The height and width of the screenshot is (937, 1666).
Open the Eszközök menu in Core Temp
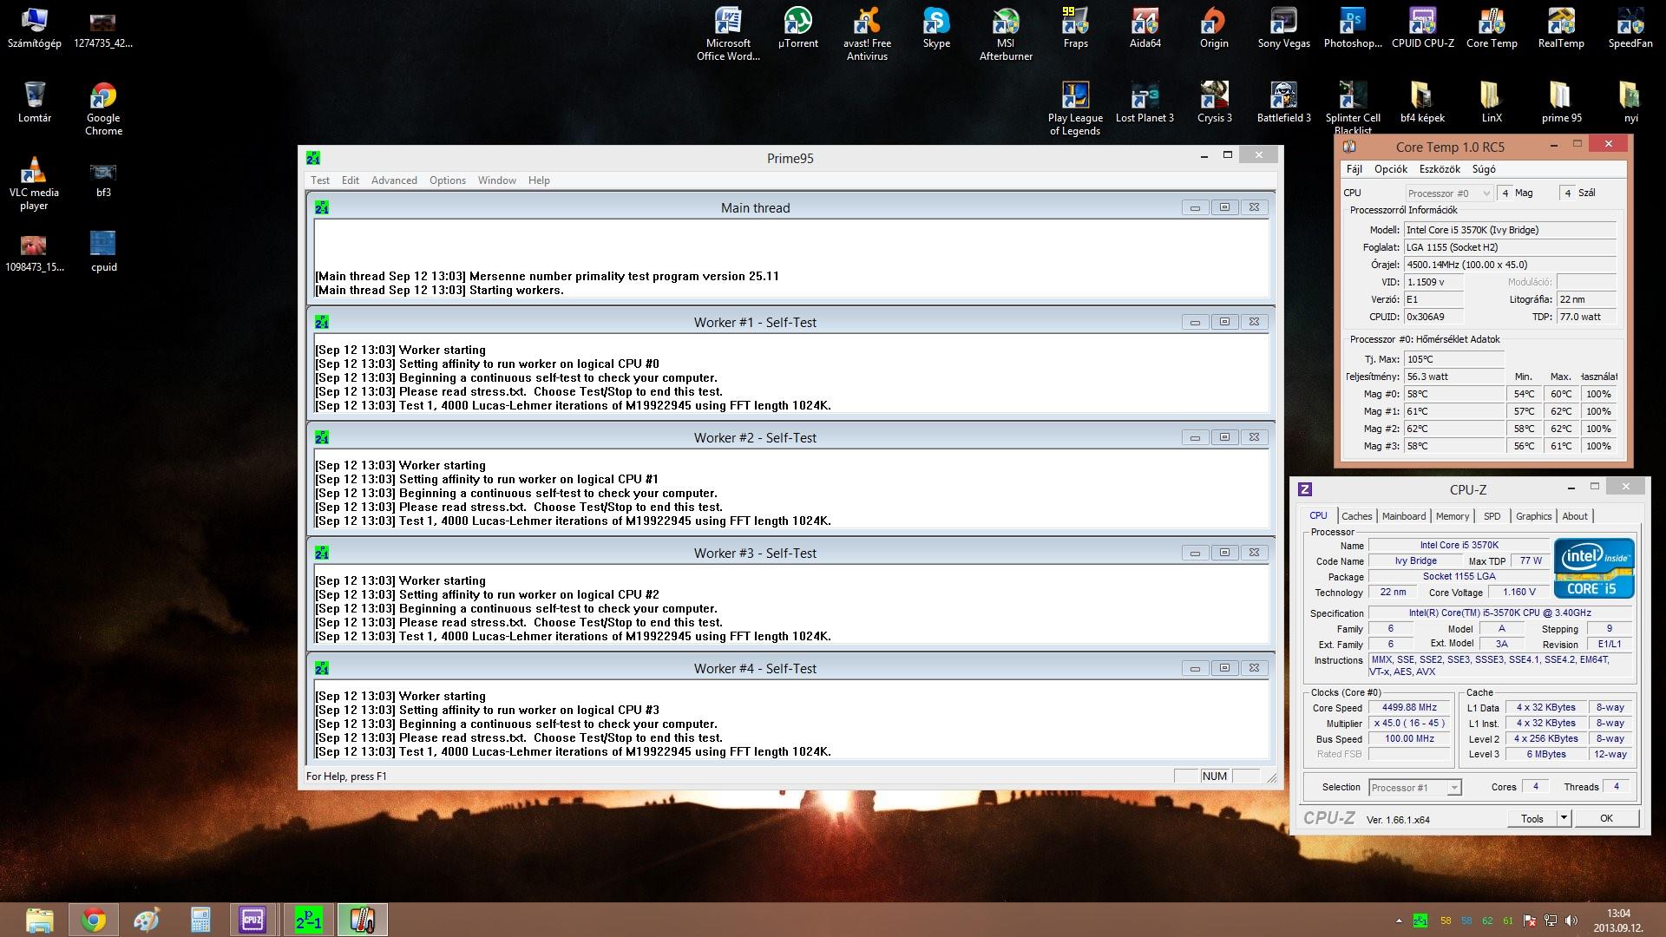pos(1440,169)
